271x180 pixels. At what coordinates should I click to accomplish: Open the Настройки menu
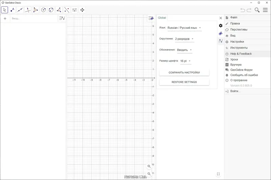coord(248,42)
